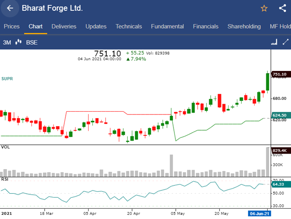Viewport: 291px width, 219px height.
Task: Click the +7.94% change value
Action: point(136,59)
